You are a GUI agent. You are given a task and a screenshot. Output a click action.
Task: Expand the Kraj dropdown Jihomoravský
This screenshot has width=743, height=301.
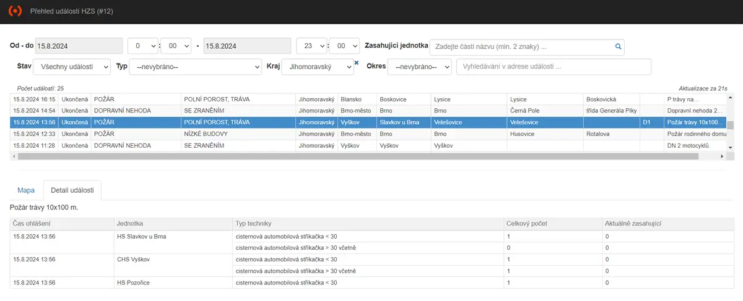[x=318, y=67]
